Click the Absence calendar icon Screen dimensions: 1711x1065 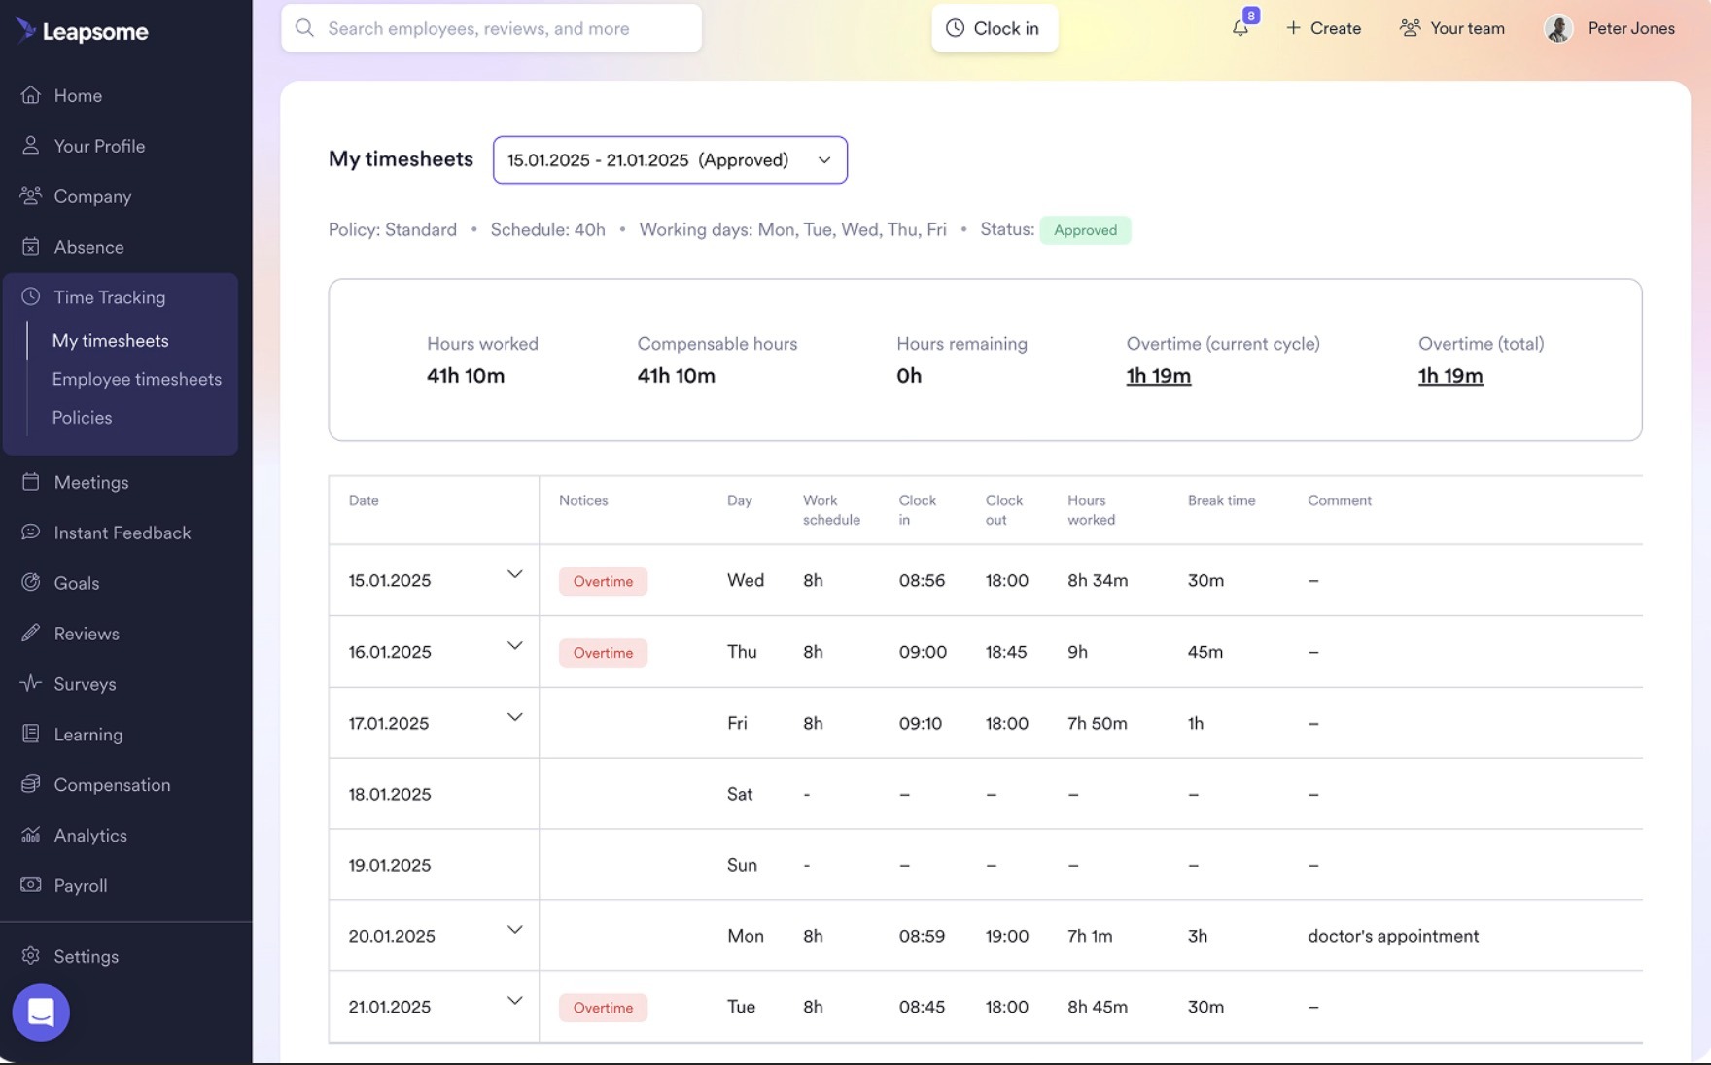point(31,247)
